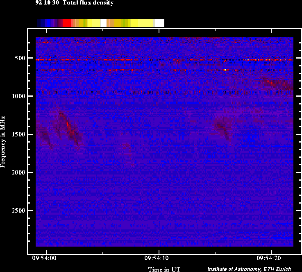Viewport: 302px width, 272px height.
Task: Click the 2000 frequency tick label
Action: (x=18, y=172)
